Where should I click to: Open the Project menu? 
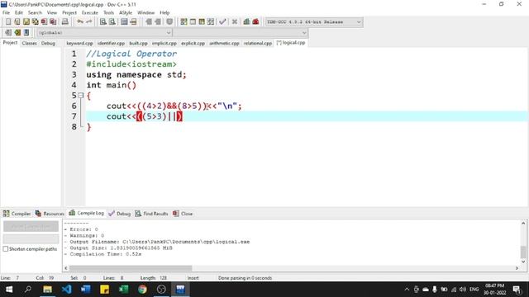(x=69, y=13)
